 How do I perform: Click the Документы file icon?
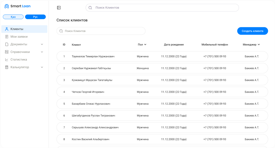coord(7,44)
